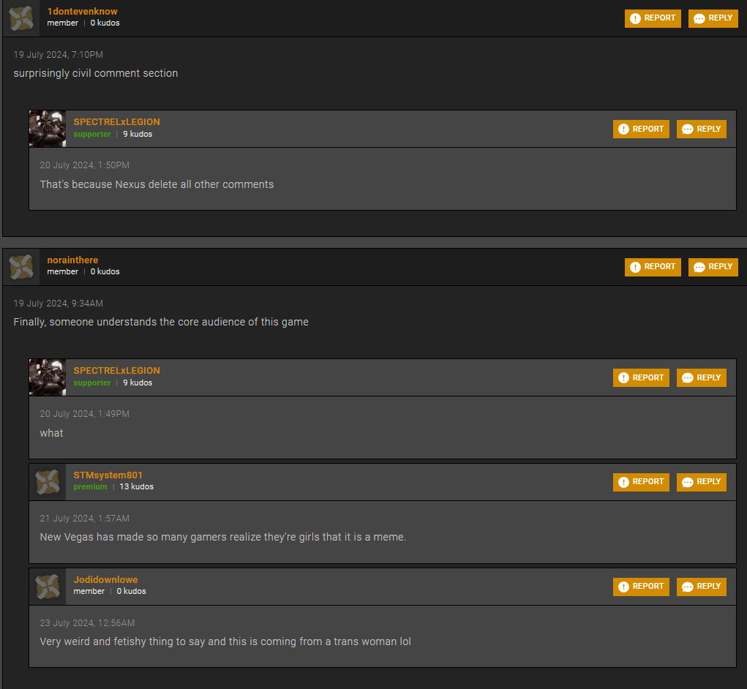Viewport: 747px width, 689px height.
Task: Reply to norainthere's comment
Action: [713, 267]
